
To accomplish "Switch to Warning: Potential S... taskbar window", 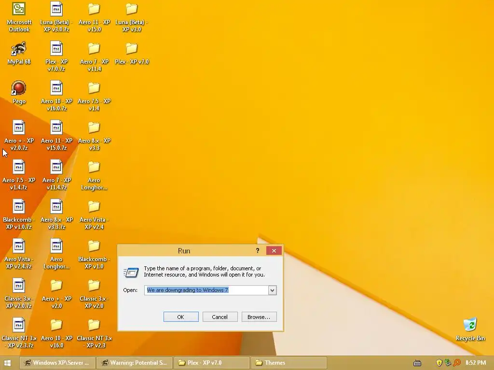I will point(135,363).
